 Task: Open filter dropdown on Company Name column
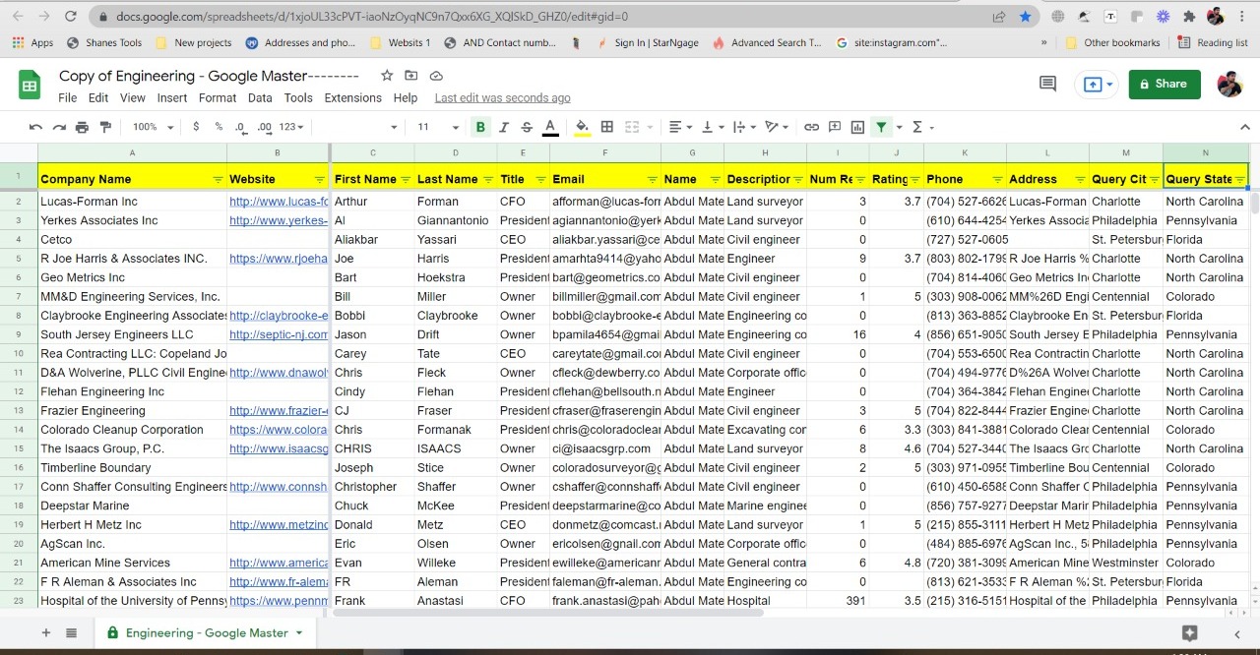[218, 179]
